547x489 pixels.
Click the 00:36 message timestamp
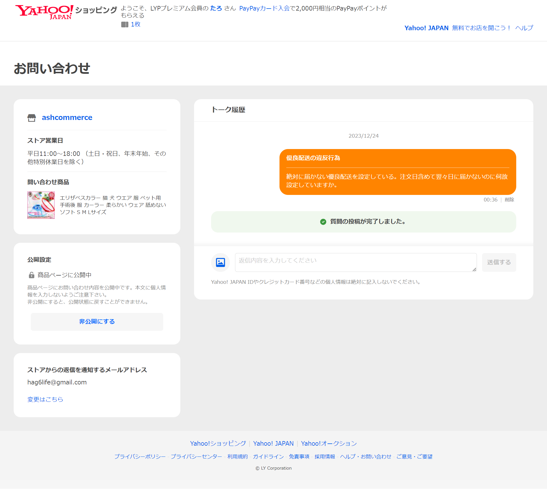click(x=491, y=200)
